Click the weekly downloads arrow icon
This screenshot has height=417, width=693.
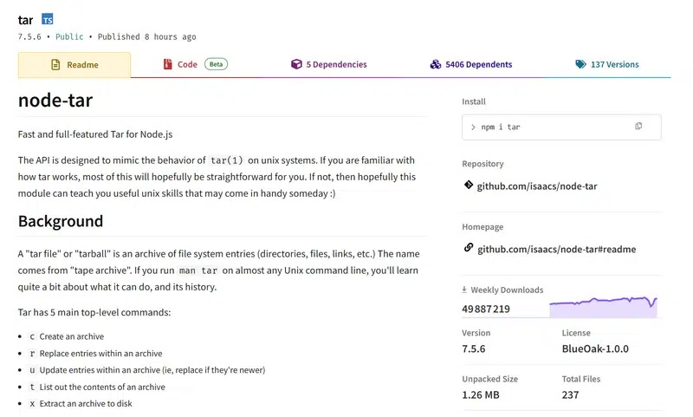point(464,290)
